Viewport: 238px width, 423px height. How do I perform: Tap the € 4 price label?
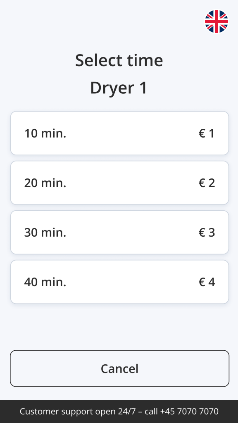coord(207,282)
